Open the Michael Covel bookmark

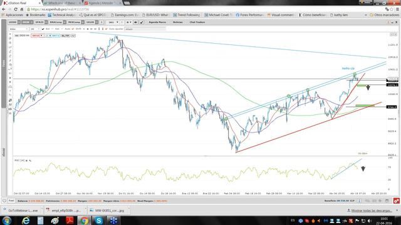point(218,15)
